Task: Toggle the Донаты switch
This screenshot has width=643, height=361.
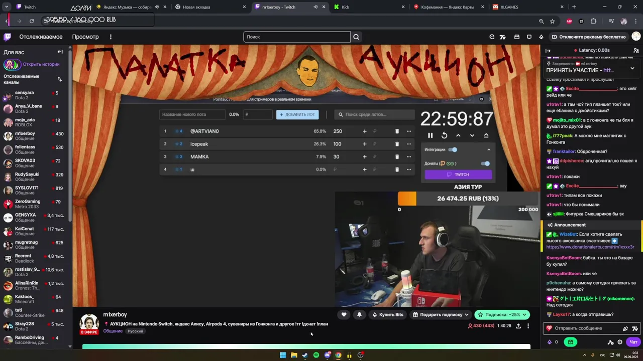Action: pyautogui.click(x=485, y=163)
